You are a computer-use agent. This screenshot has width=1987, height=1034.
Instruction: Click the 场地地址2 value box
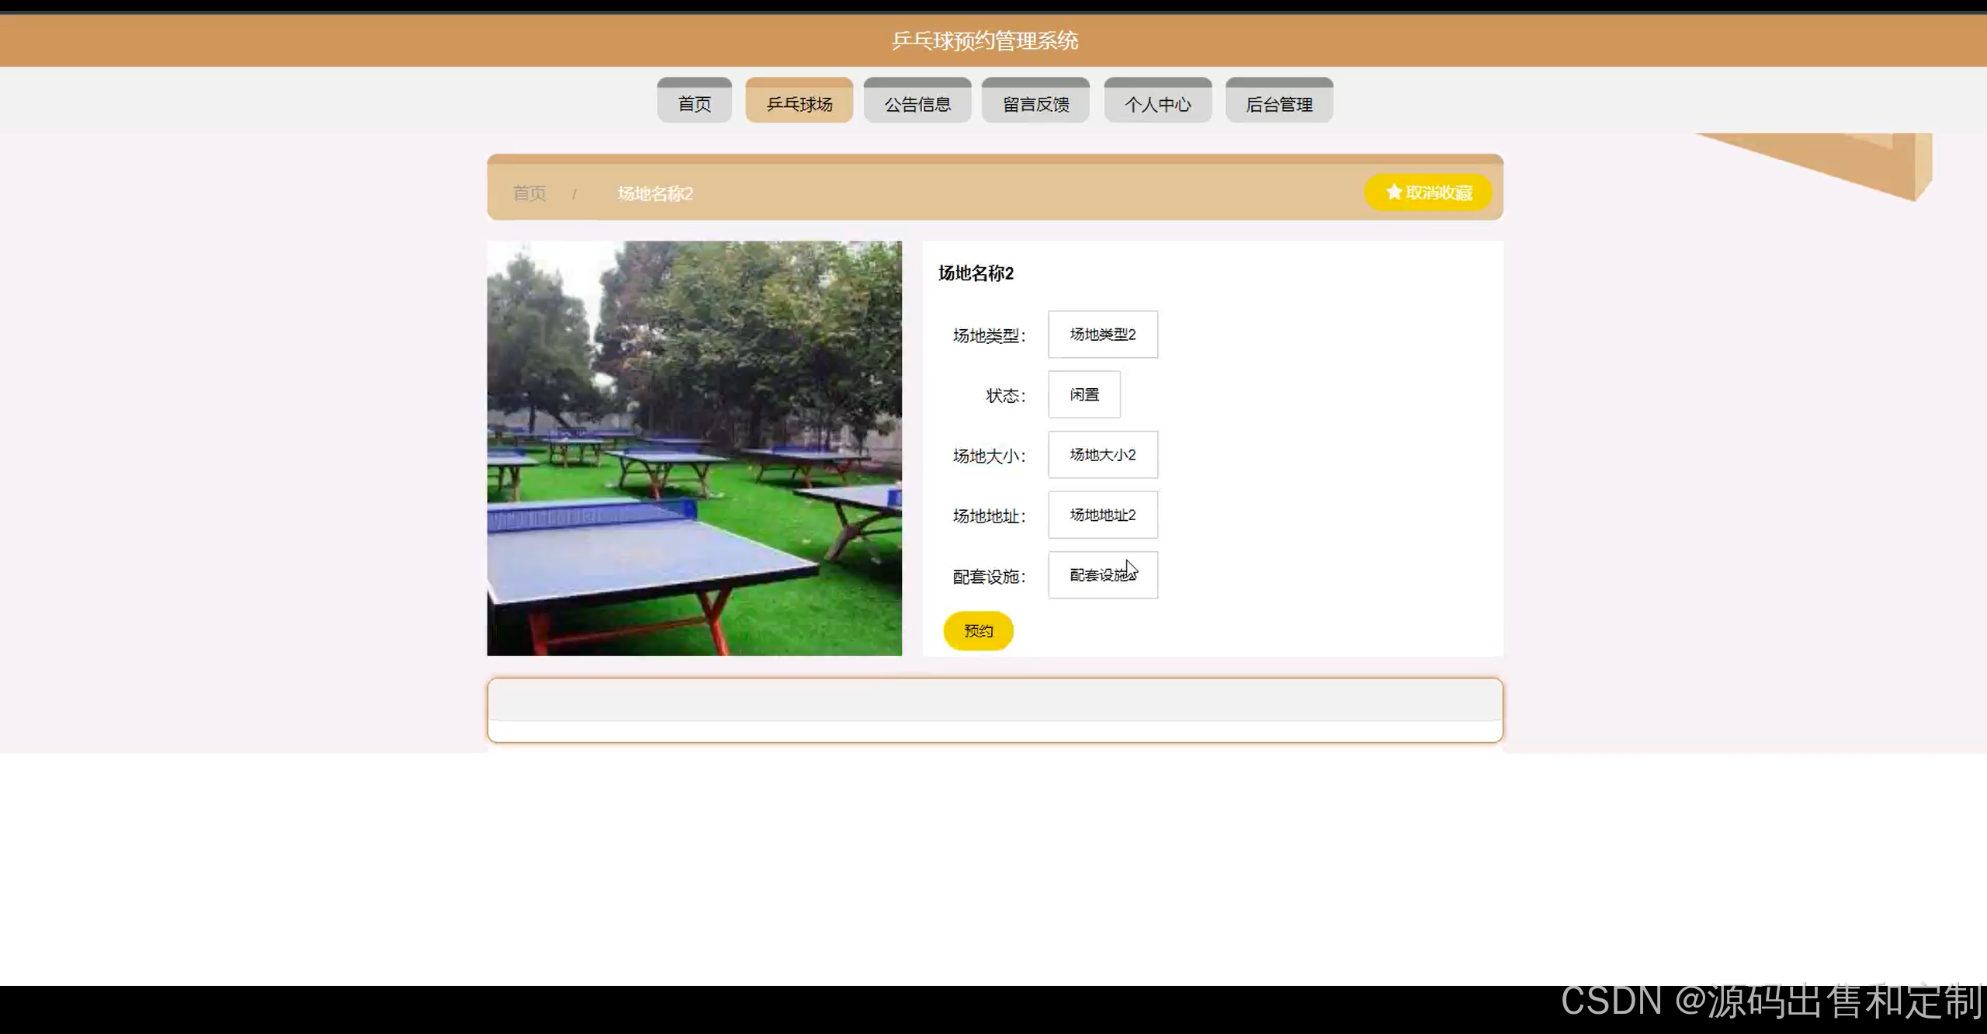coord(1102,515)
